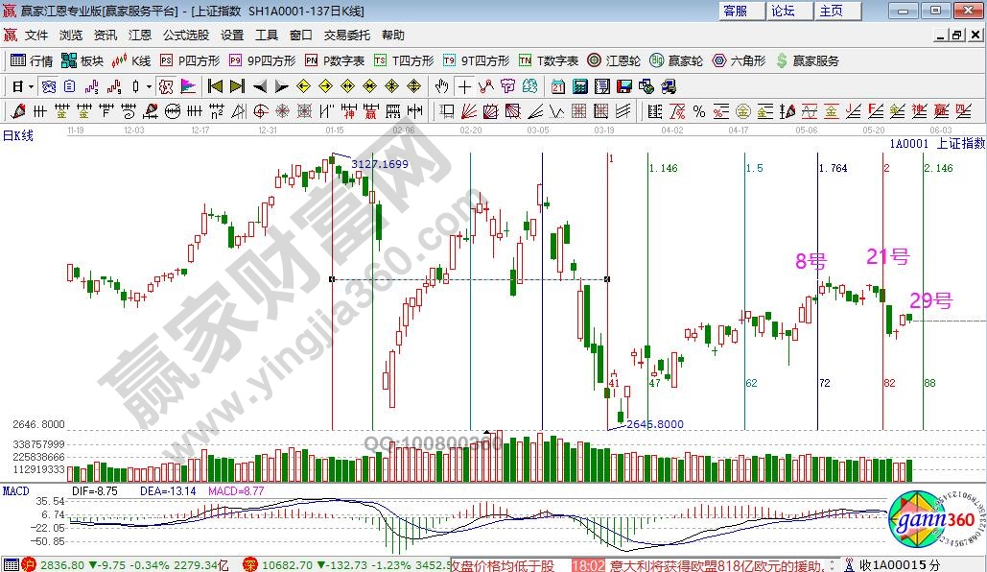This screenshot has height=572, width=987.
Task: Click the percent % tool icon
Action: coord(698,111)
